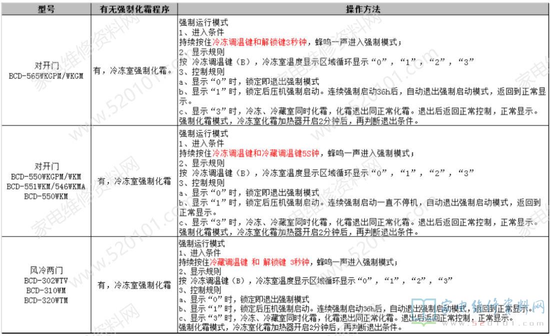Click '对开门' above BCD-565WKGPM/WKGM
This screenshot has height=336, width=550.
pyautogui.click(x=46, y=65)
